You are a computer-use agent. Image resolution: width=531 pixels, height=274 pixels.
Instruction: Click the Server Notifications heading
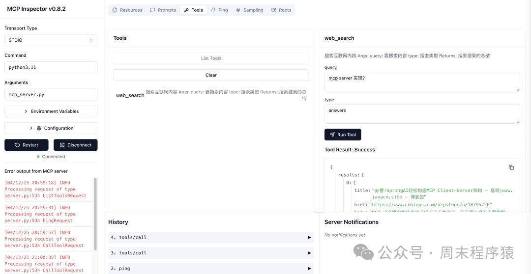[x=352, y=222]
